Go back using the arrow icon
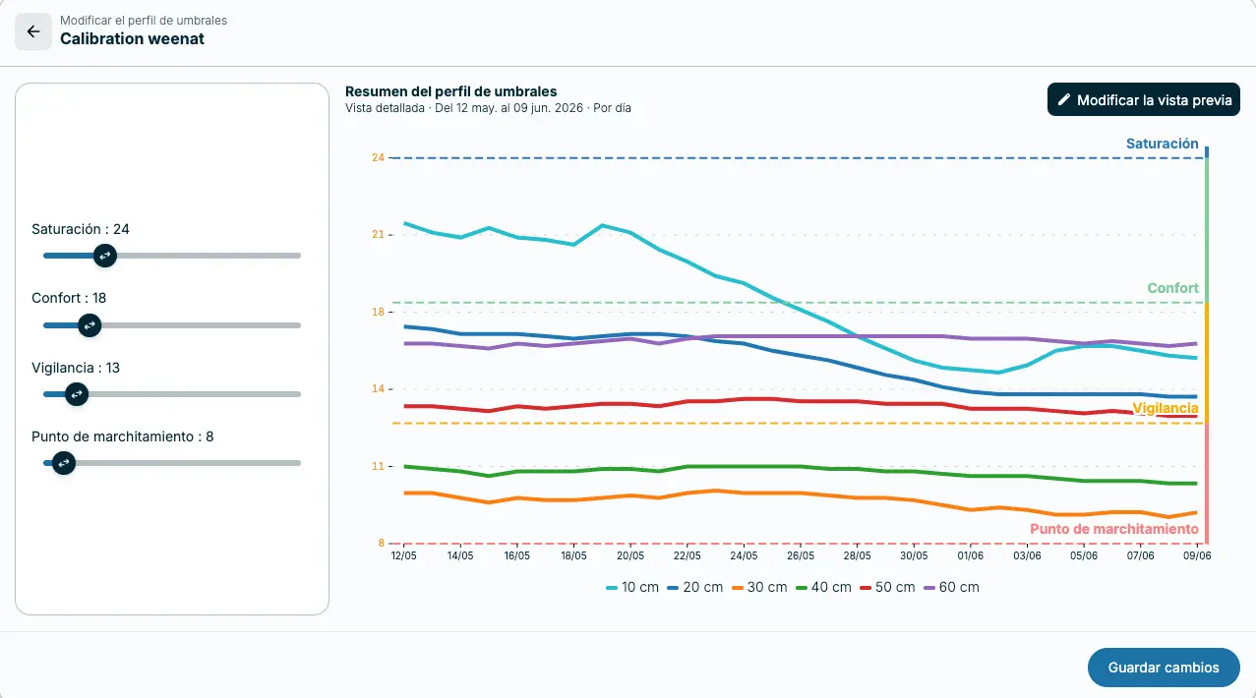The height and width of the screenshot is (698, 1256). 33,31
